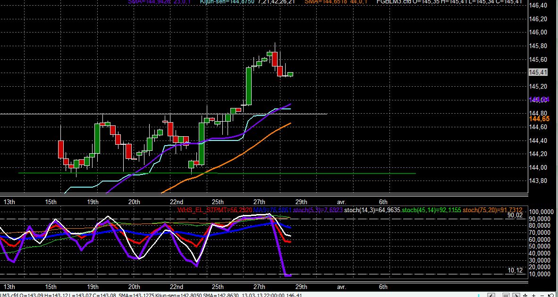Click the purple SMA=144,9426 label
This screenshot has width=558, height=297.
tap(149, 2)
